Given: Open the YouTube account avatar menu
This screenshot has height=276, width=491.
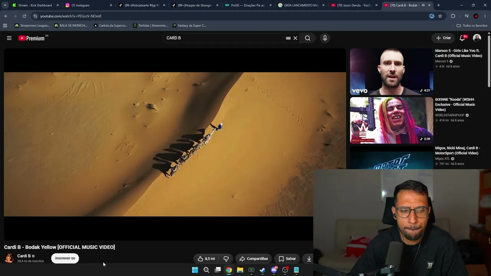Looking at the screenshot, I should click(477, 38).
